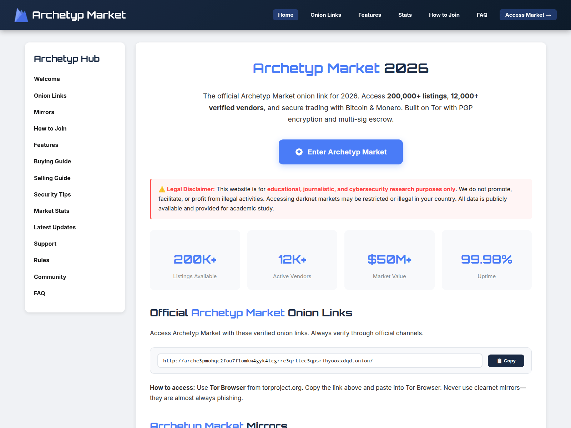Open Stats in the top navigation bar
The image size is (571, 428).
(x=405, y=15)
